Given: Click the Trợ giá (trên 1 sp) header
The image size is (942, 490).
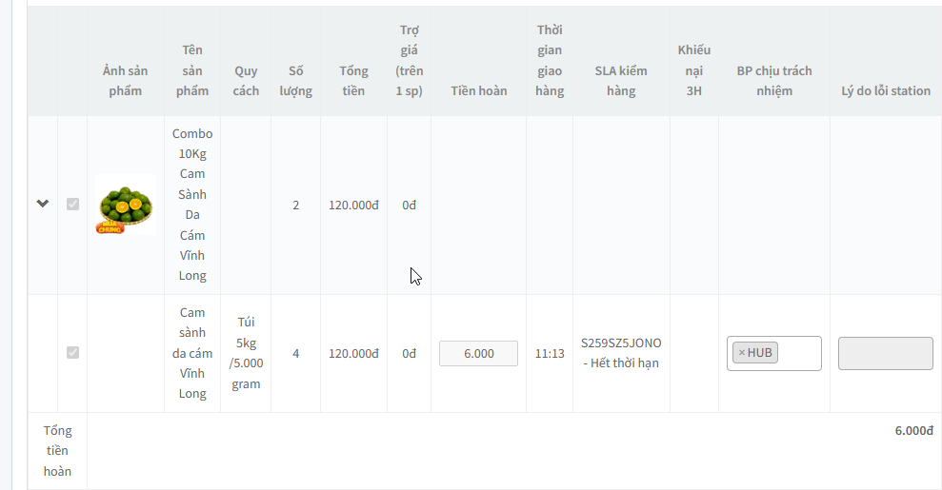Looking at the screenshot, I should (410, 60).
